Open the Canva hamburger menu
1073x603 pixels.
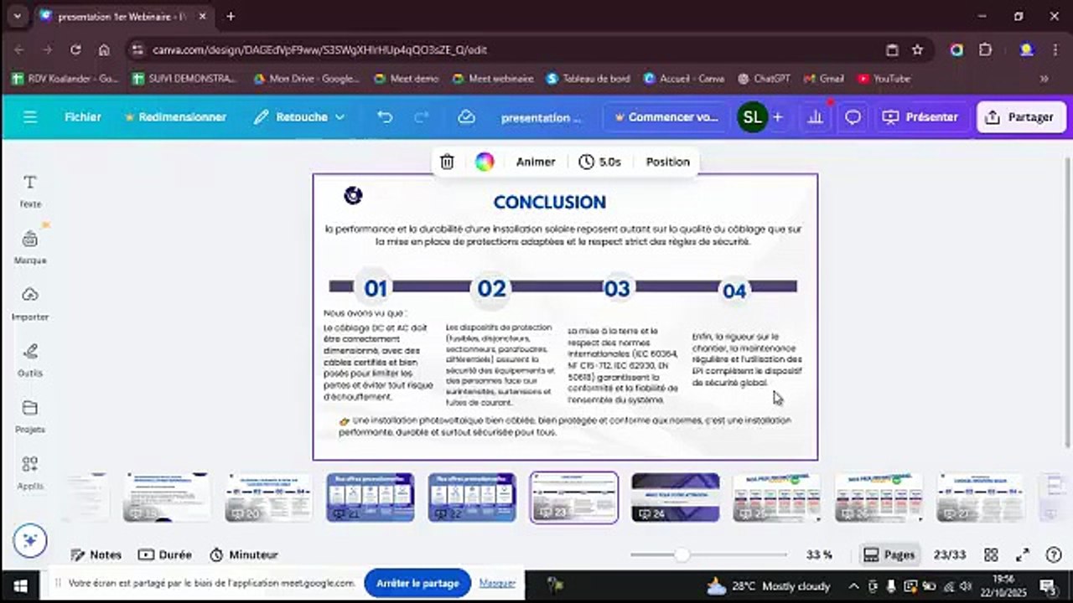(x=30, y=117)
